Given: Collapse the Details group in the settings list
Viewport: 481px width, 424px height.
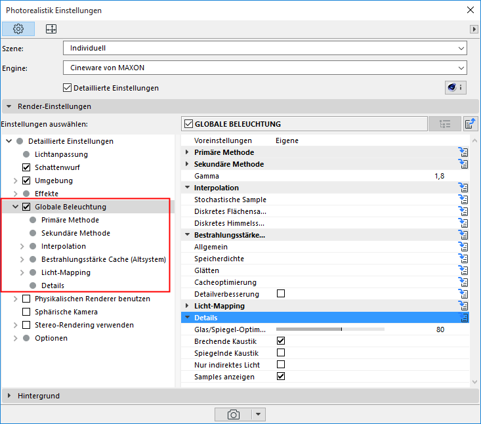Looking at the screenshot, I should 188,318.
